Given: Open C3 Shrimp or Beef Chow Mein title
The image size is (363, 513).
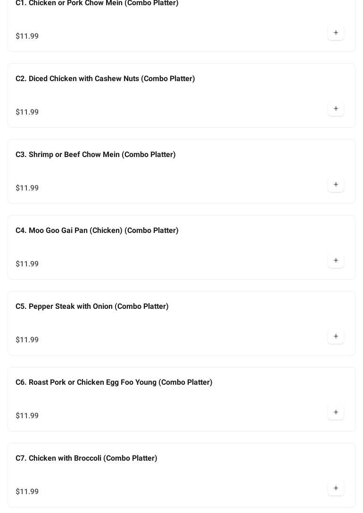Looking at the screenshot, I should point(95,155).
